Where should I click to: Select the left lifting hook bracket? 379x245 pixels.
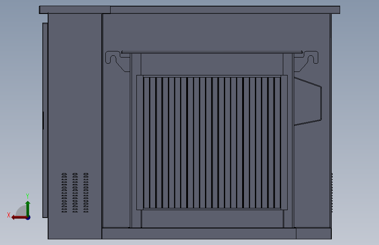[x=118, y=61]
